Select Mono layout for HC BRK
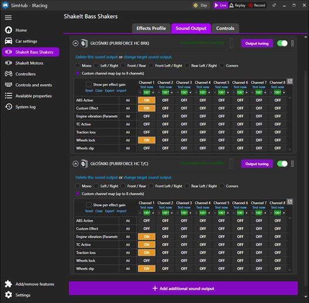This screenshot has width=309, height=303. click(x=78, y=65)
